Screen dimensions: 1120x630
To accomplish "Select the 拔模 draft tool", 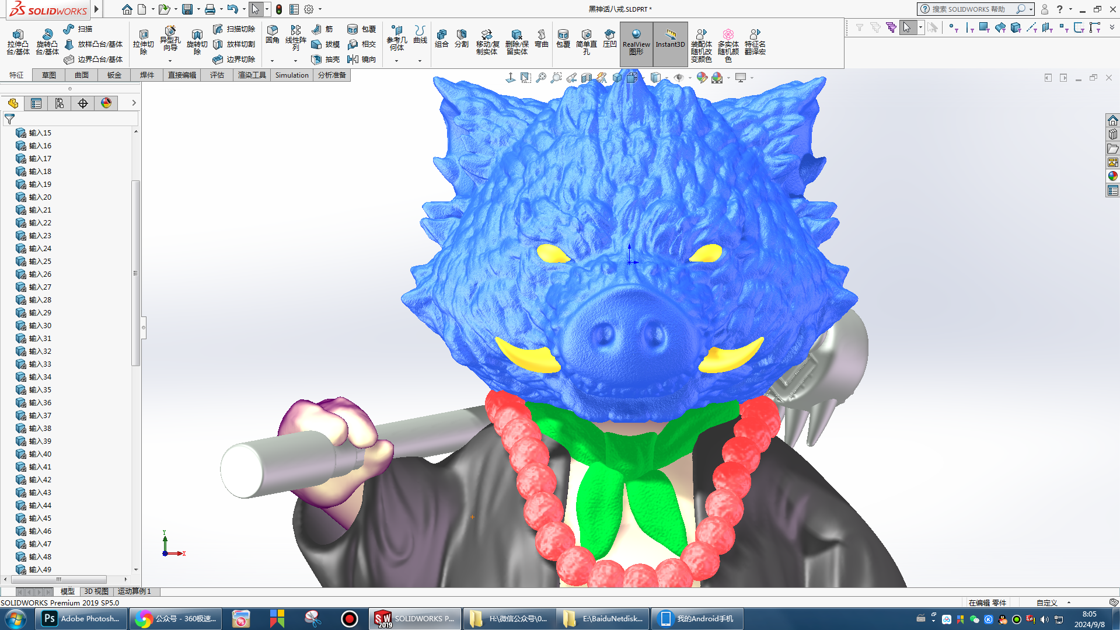I will coord(326,44).
